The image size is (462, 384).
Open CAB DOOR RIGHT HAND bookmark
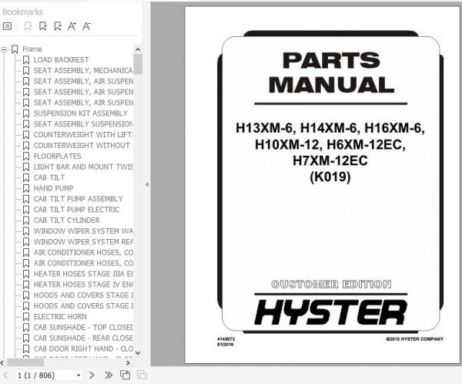[x=83, y=349]
